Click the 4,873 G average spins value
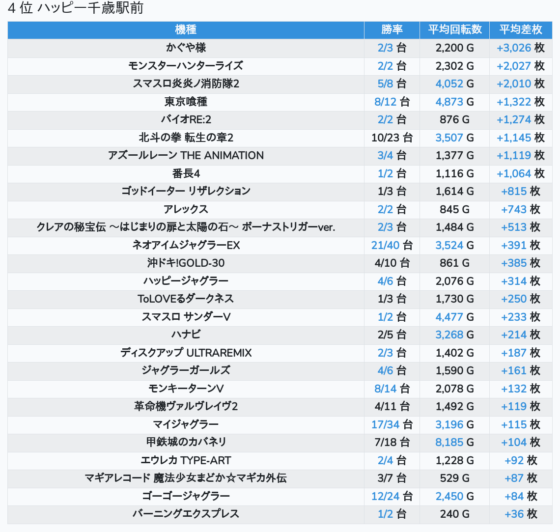The image size is (560, 532). pos(449,102)
